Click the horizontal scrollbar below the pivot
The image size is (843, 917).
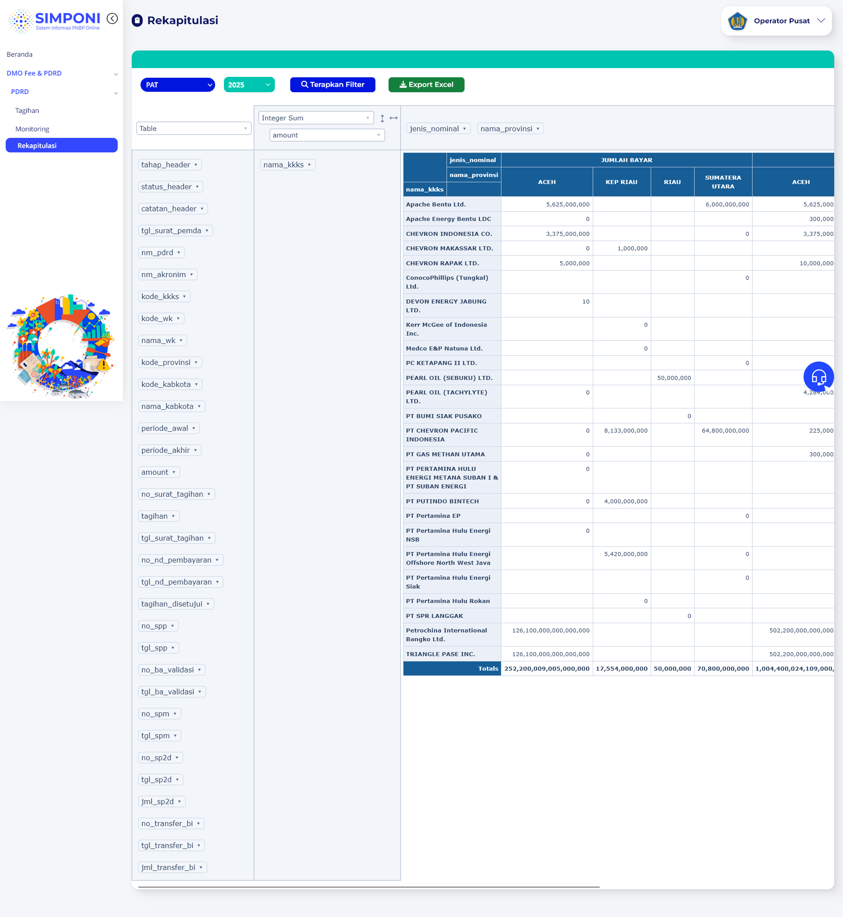tap(368, 887)
